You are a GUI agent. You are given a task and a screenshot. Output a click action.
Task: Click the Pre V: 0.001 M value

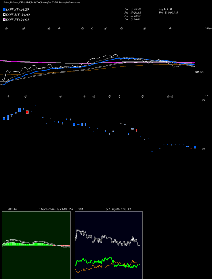(168, 13)
